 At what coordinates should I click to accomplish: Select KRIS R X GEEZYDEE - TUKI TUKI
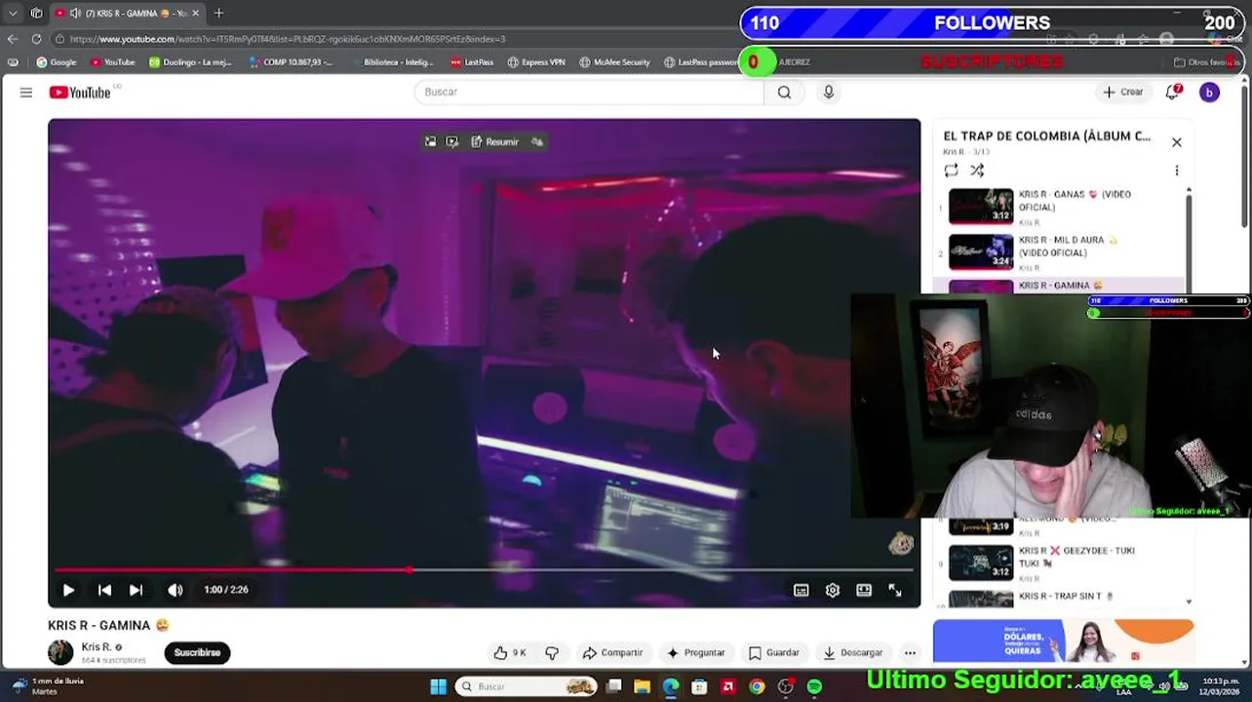[x=1063, y=563]
